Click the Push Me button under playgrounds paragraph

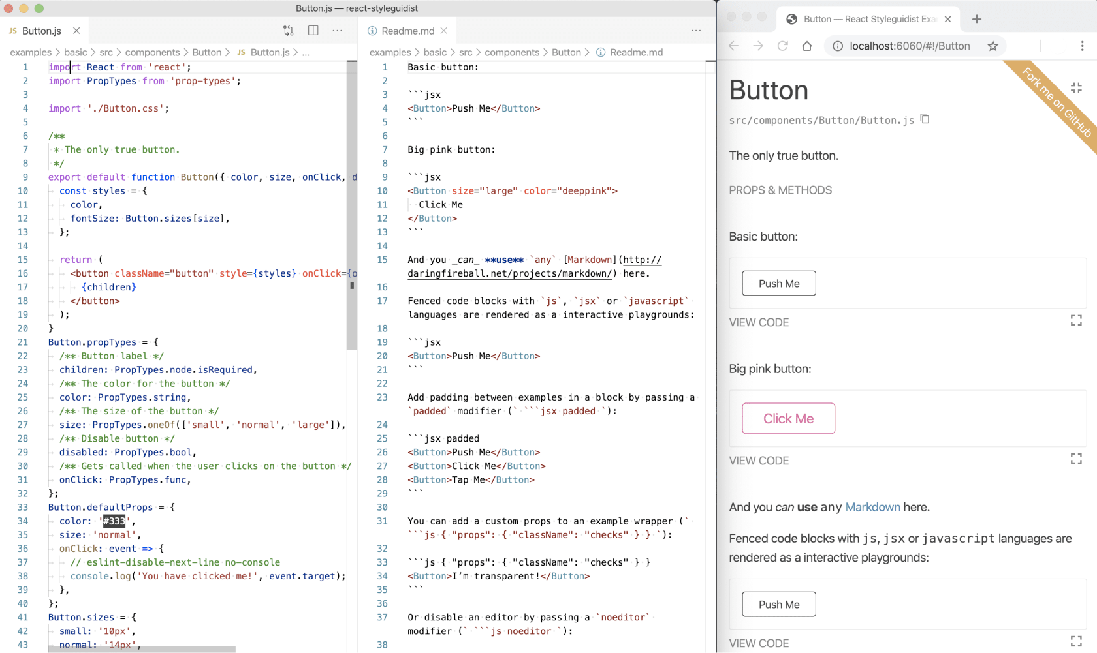(779, 604)
